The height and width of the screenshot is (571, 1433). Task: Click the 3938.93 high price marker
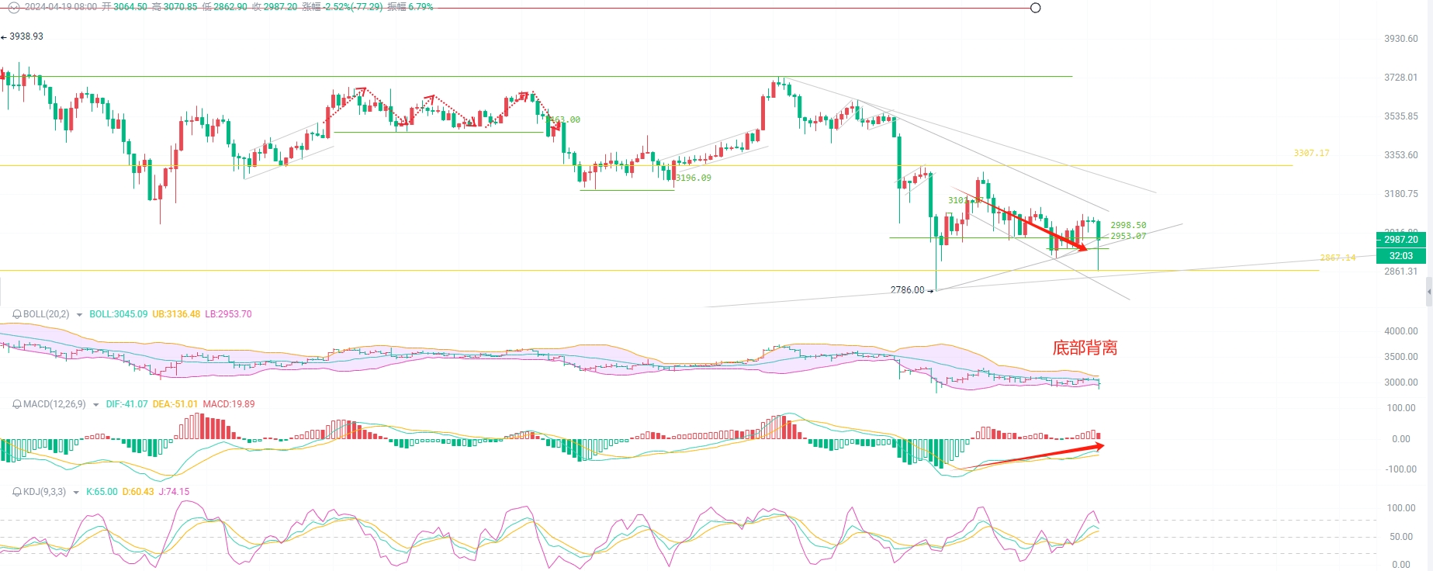pos(22,36)
